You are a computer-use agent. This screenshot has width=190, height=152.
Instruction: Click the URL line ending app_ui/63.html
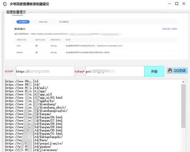tap(34, 98)
